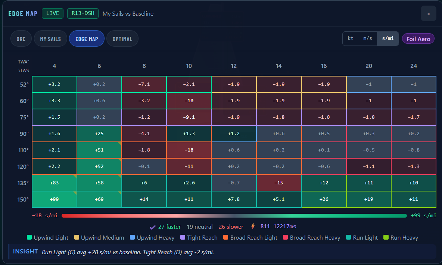Click the R13-DSH badge

coord(83,13)
